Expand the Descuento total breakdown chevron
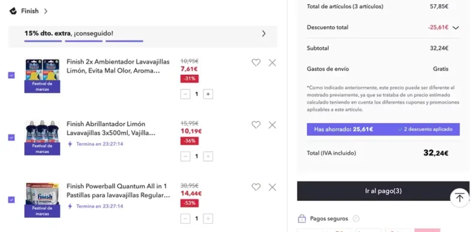 [x=456, y=28]
